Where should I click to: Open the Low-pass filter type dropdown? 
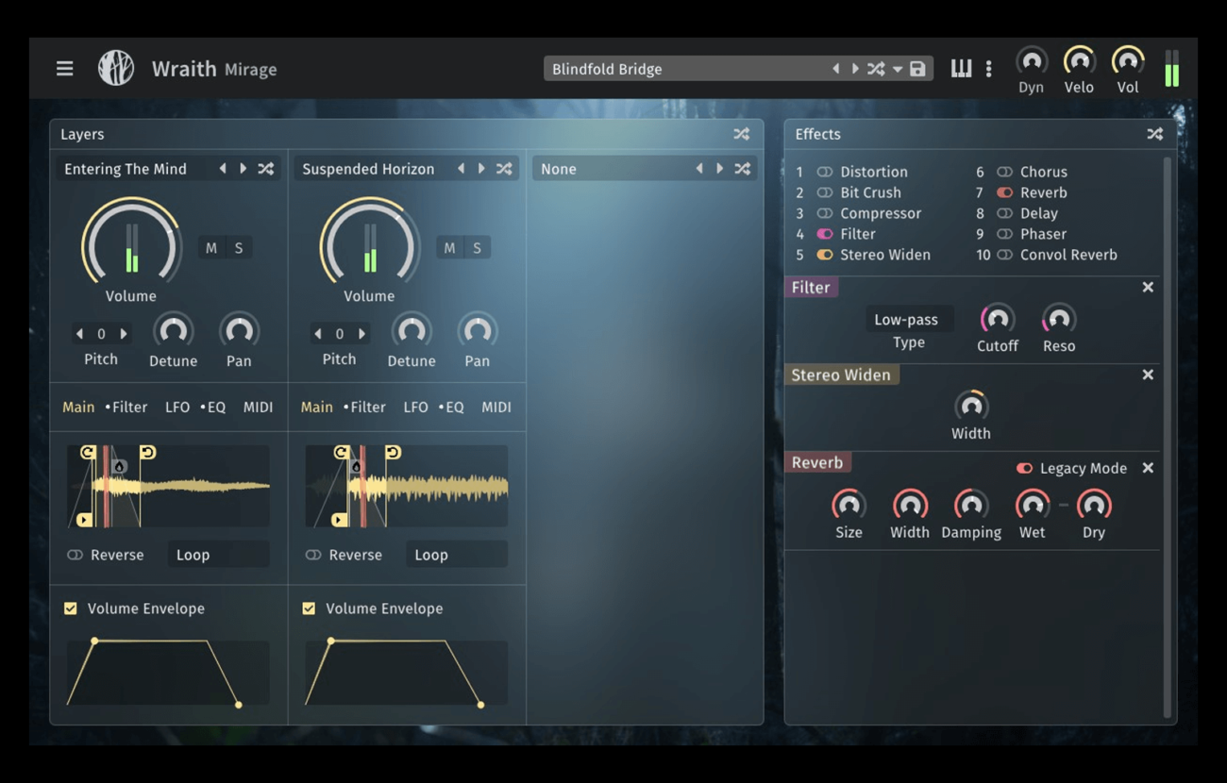click(x=906, y=320)
